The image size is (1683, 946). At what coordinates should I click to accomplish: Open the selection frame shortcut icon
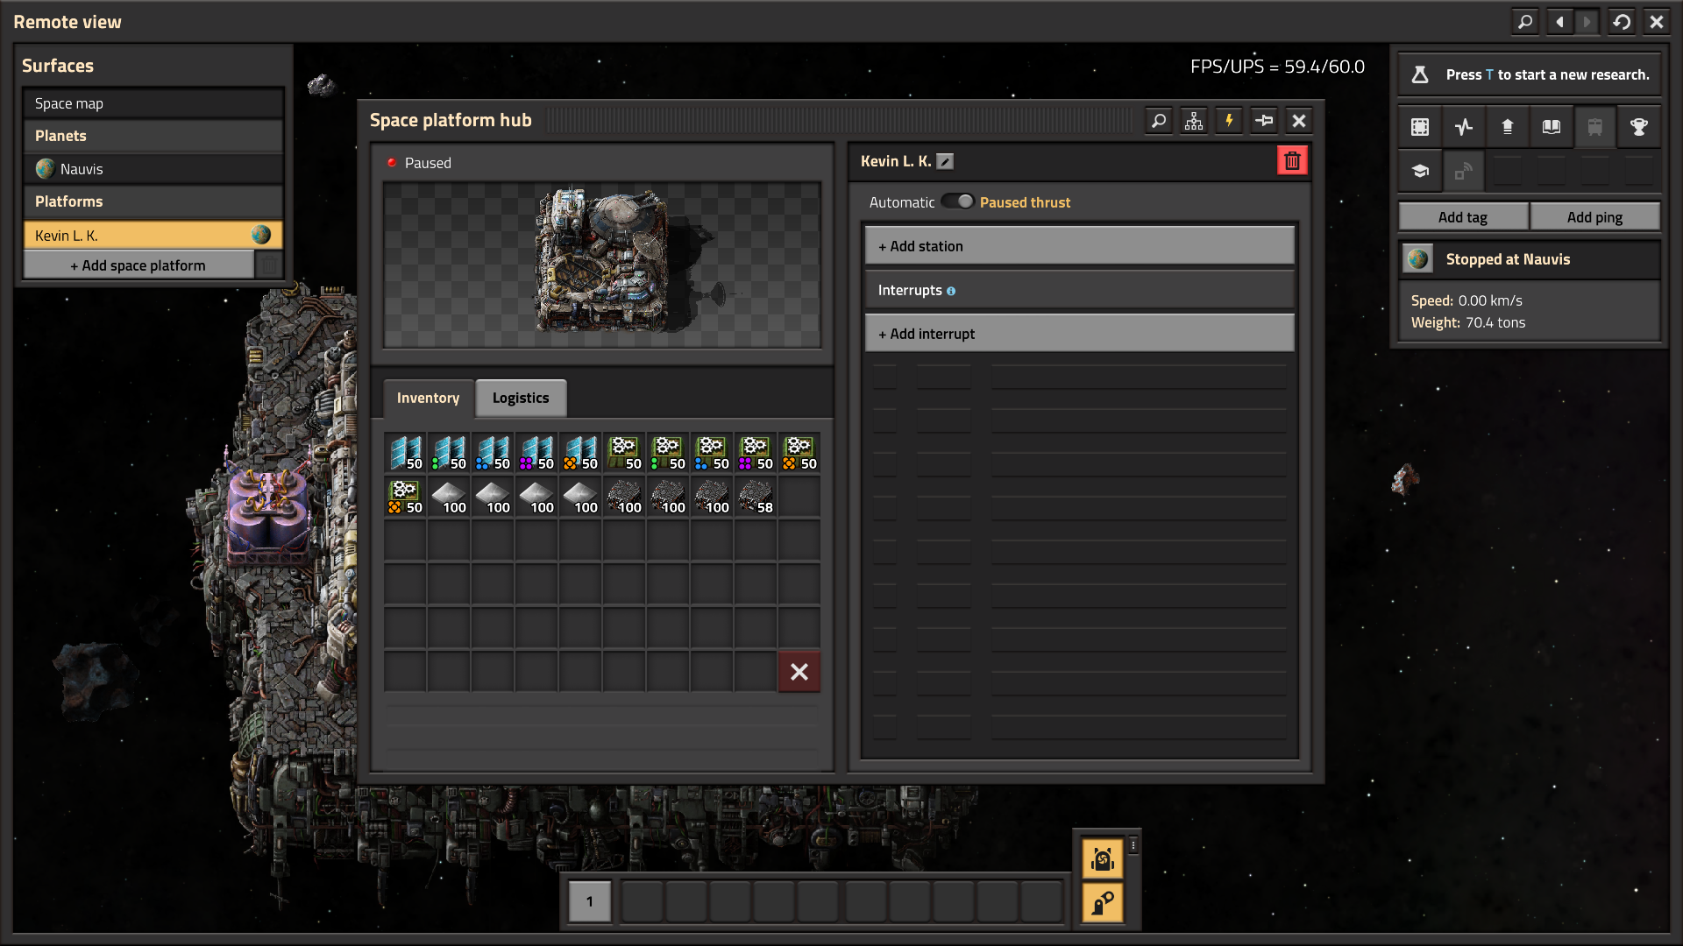tap(1420, 127)
